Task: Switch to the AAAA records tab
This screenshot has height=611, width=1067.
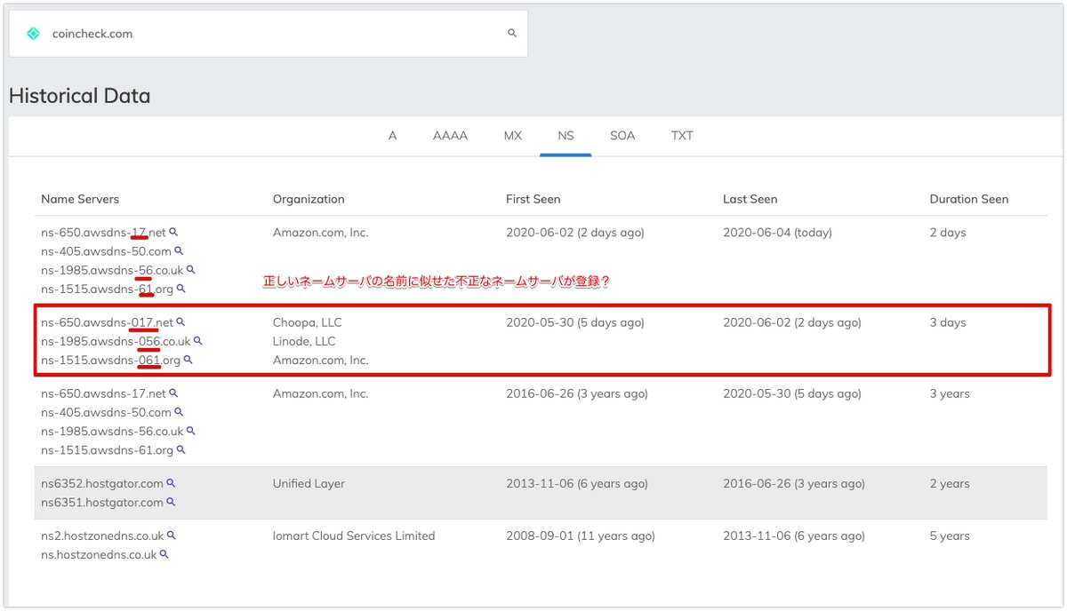Action: point(450,136)
